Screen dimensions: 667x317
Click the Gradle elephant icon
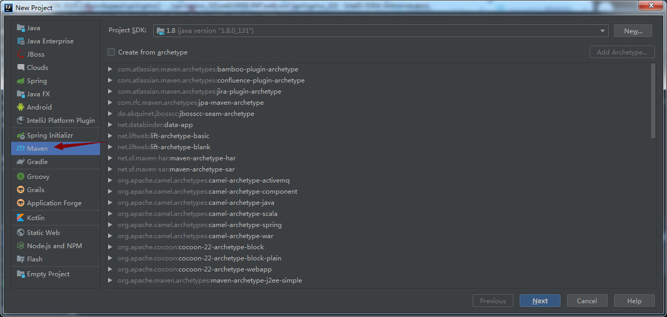pyautogui.click(x=21, y=162)
